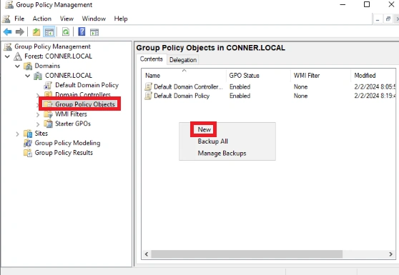Open the Window menu
399x275 pixels.
click(x=94, y=19)
